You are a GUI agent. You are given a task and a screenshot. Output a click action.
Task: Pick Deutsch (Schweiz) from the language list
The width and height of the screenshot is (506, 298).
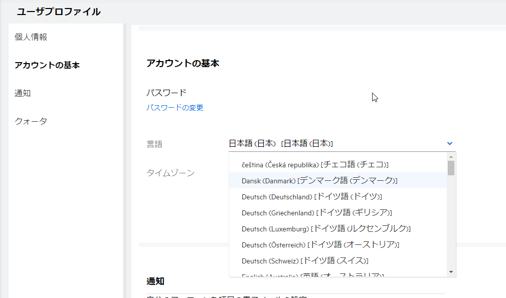[305, 260]
